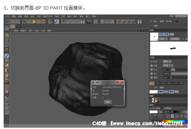
Task: Click the rainbow hue color strip
Action: [x=176, y=121]
